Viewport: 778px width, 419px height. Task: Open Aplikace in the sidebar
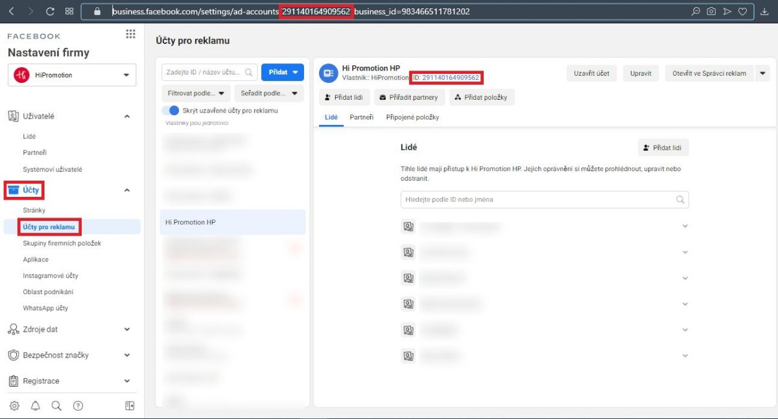(x=36, y=259)
